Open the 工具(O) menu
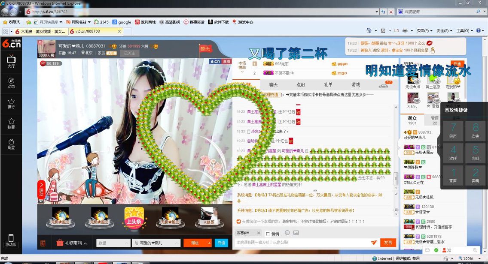 coord(464,30)
